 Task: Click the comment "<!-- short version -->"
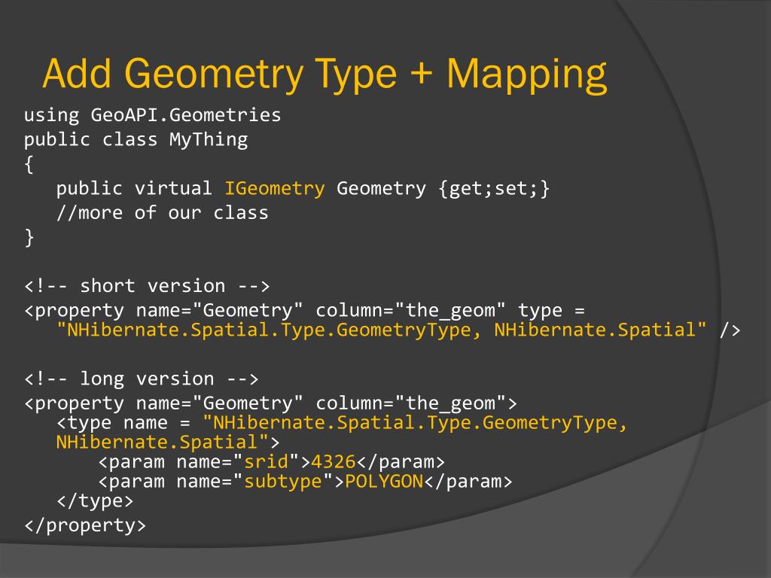(147, 286)
